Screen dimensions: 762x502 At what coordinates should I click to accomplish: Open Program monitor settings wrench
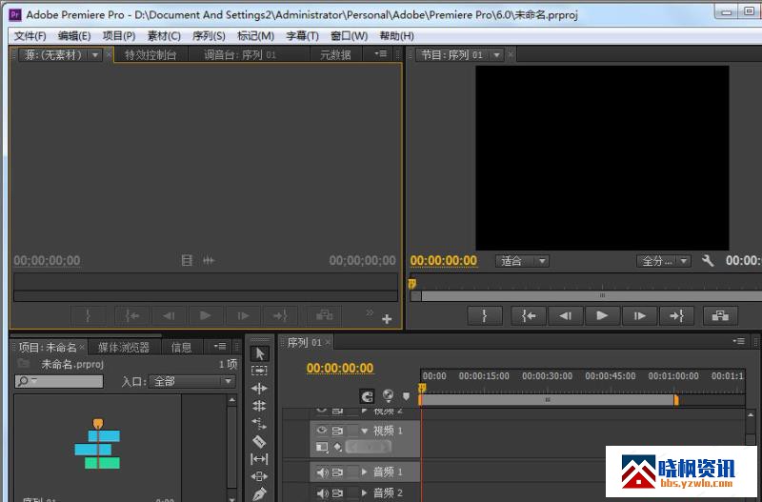point(708,260)
